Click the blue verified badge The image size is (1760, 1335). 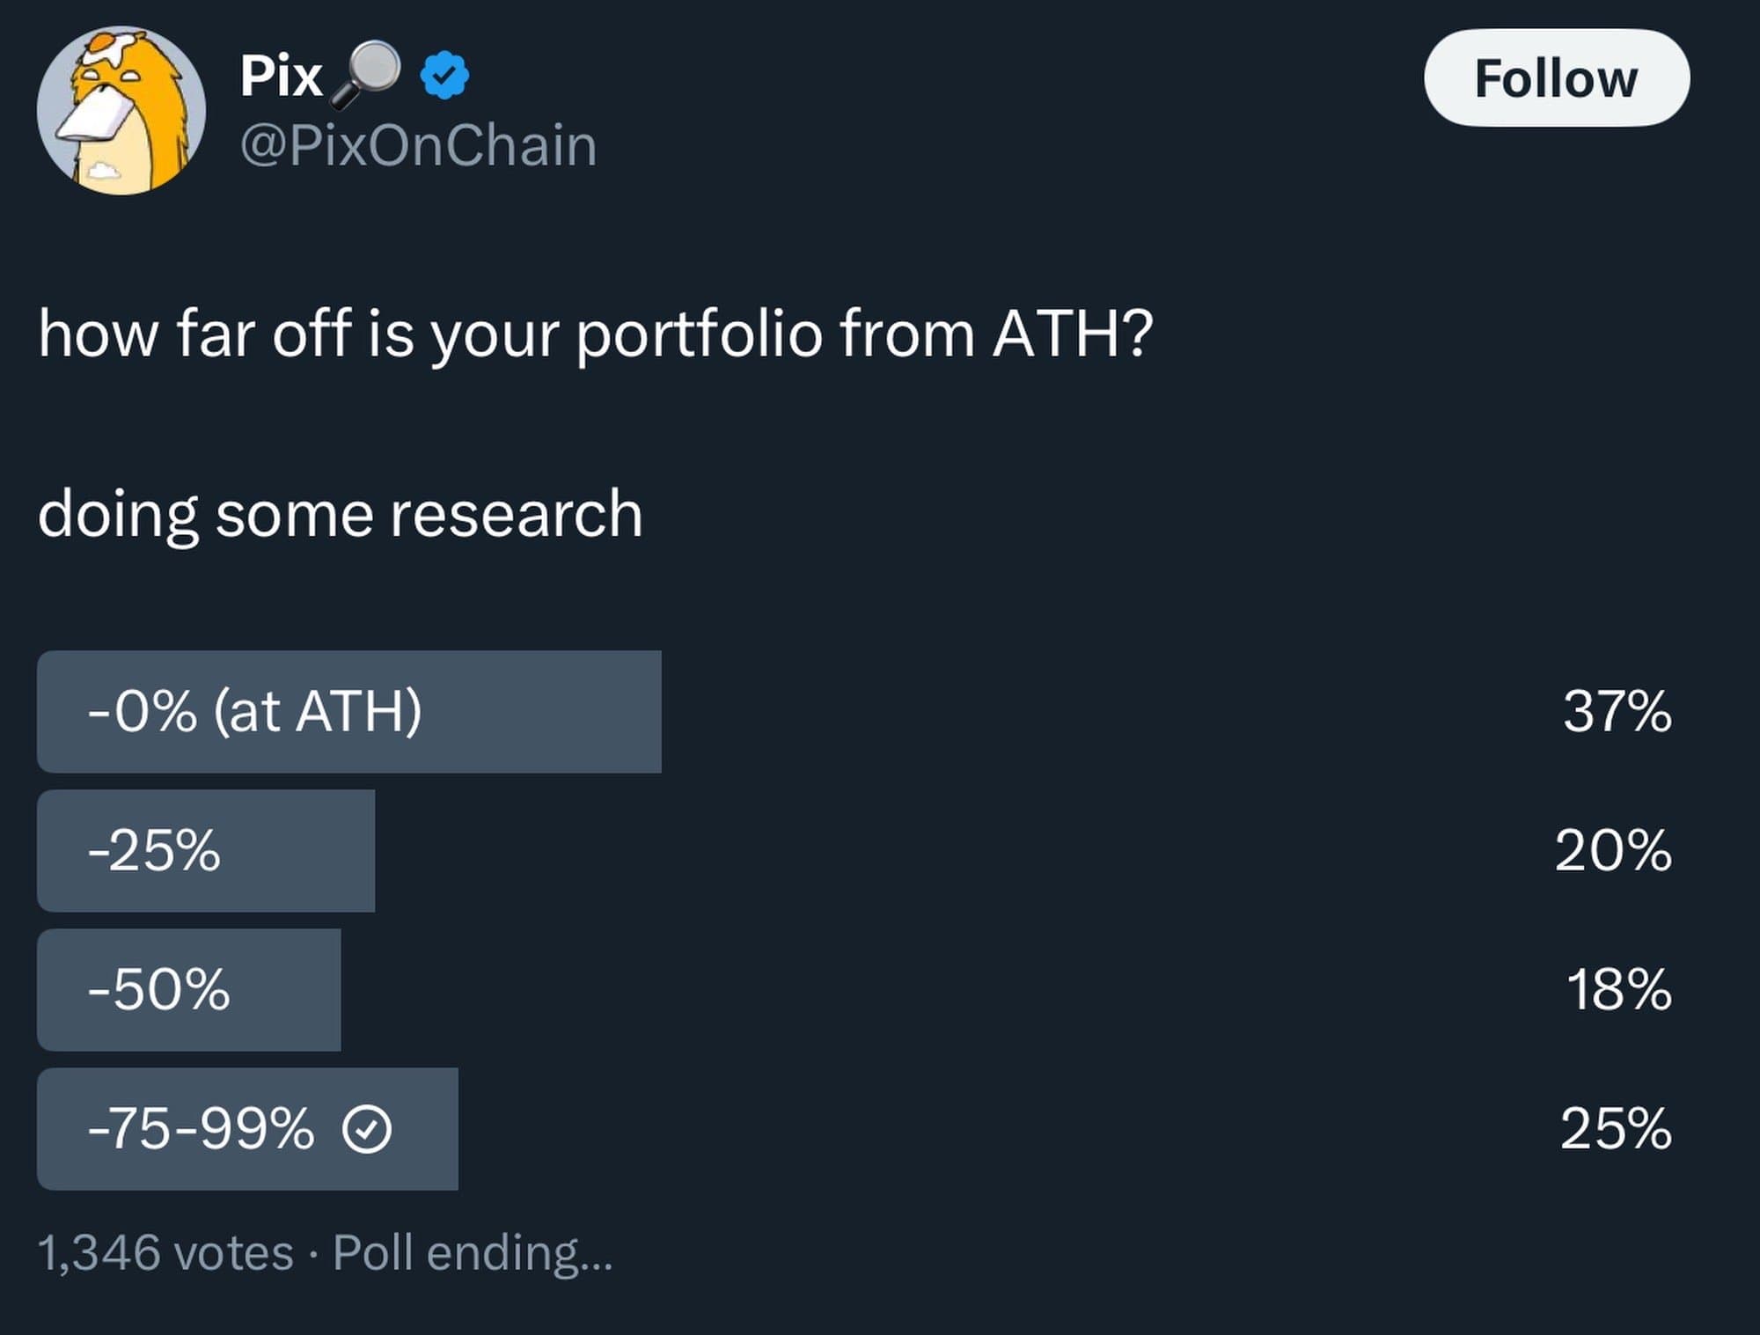point(444,76)
